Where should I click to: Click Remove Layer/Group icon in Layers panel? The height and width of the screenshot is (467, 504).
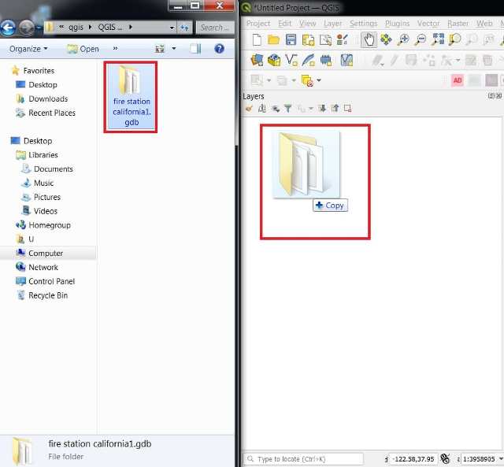tap(347, 109)
